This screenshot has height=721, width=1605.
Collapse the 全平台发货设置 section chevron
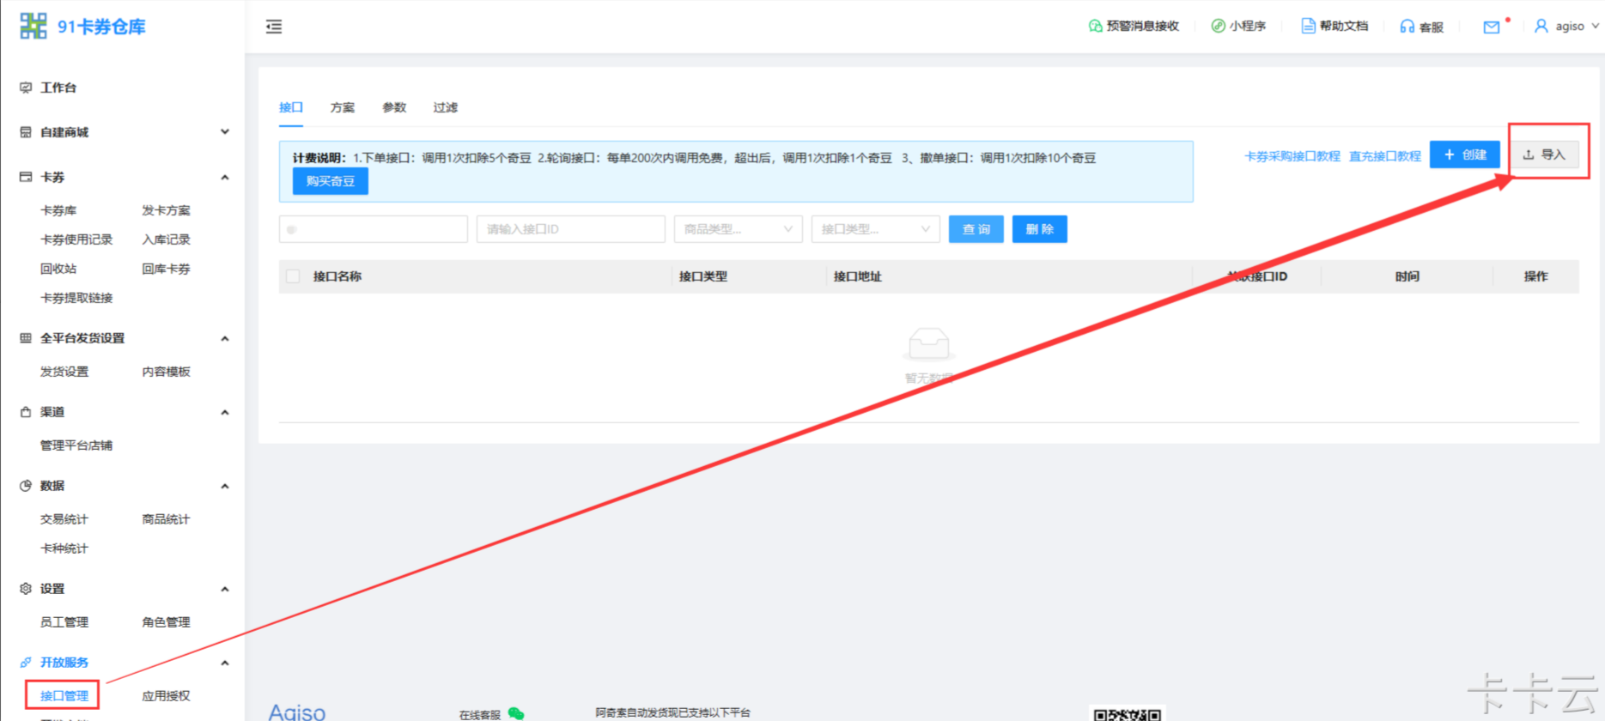pos(225,338)
